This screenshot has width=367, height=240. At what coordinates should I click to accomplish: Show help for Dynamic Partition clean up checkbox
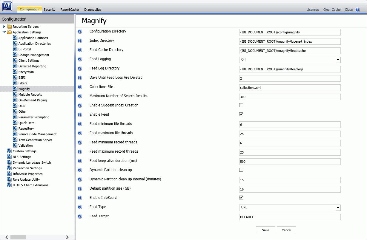coord(80,170)
